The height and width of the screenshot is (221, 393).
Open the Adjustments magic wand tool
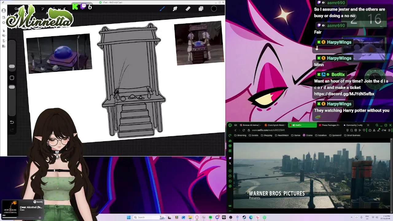(x=43, y=9)
